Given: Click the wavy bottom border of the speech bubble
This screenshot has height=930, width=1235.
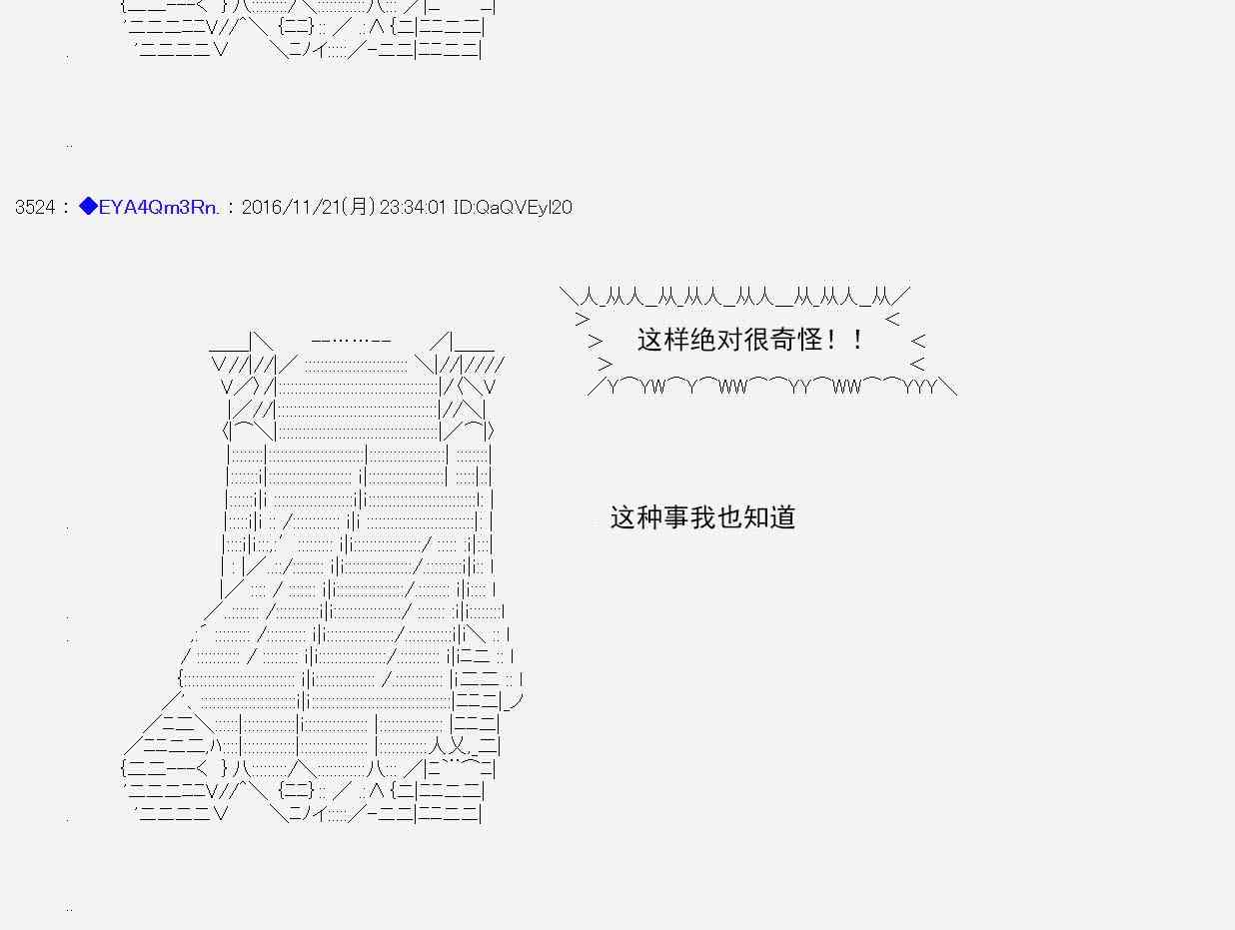Looking at the screenshot, I should click(771, 387).
